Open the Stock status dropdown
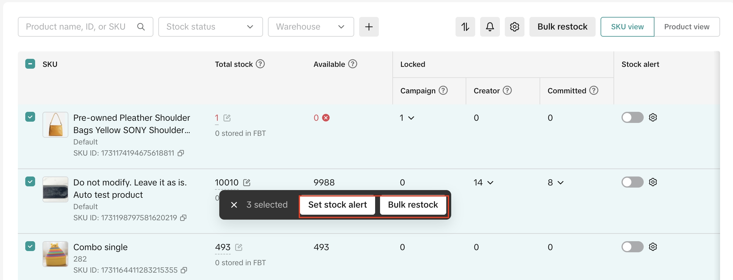Screen dimensions: 733x280 pyautogui.click(x=210, y=27)
